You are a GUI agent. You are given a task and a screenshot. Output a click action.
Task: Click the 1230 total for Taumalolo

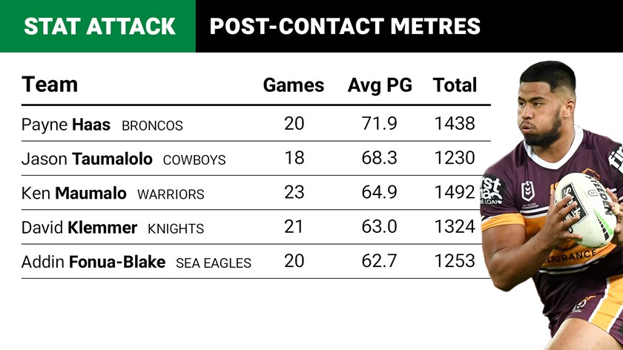point(455,158)
